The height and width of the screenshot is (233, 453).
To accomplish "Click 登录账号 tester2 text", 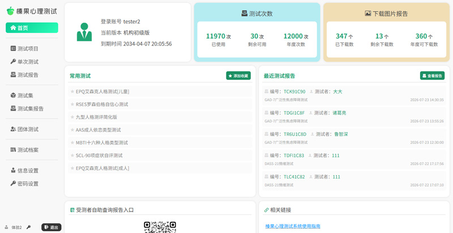I will (x=121, y=22).
